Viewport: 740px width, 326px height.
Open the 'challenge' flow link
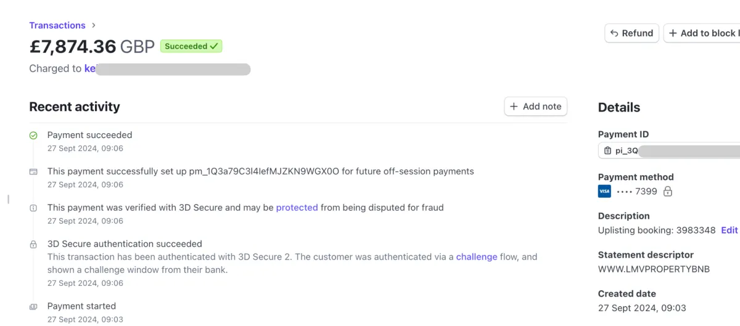click(x=477, y=257)
